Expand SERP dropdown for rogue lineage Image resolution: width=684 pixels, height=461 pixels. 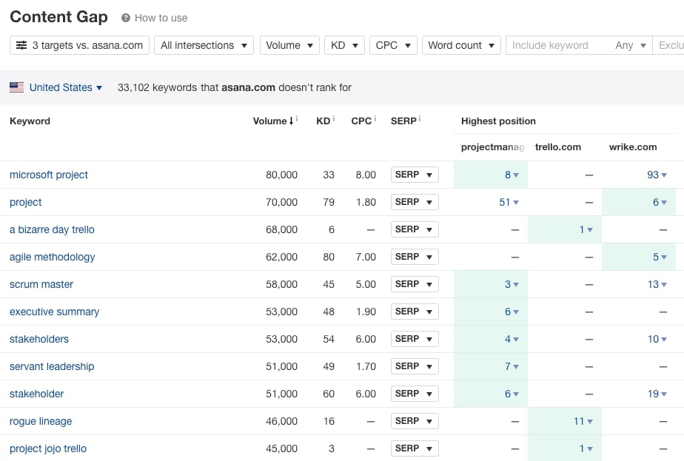click(x=415, y=421)
